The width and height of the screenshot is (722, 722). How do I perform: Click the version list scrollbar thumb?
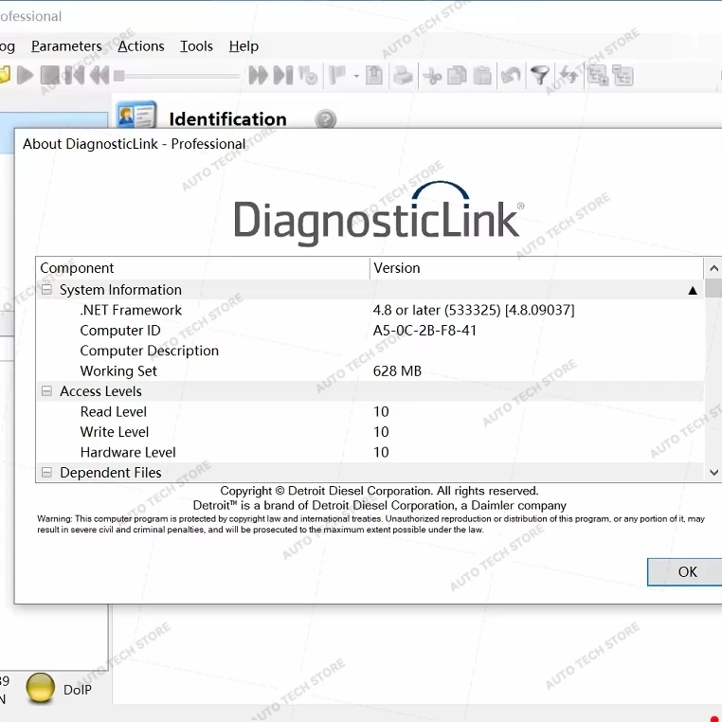click(713, 288)
